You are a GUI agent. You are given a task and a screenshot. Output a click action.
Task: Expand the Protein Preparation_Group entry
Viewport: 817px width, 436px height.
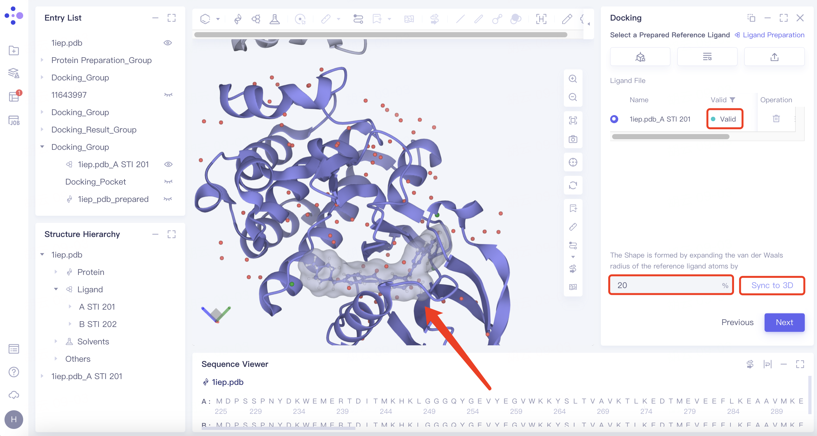pos(42,60)
